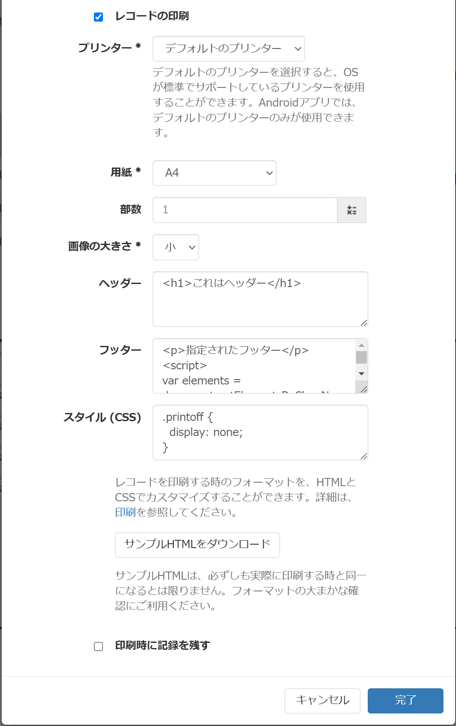Click into the スタイル (CSS) text area
This screenshot has height=726, width=456.
pyautogui.click(x=260, y=432)
